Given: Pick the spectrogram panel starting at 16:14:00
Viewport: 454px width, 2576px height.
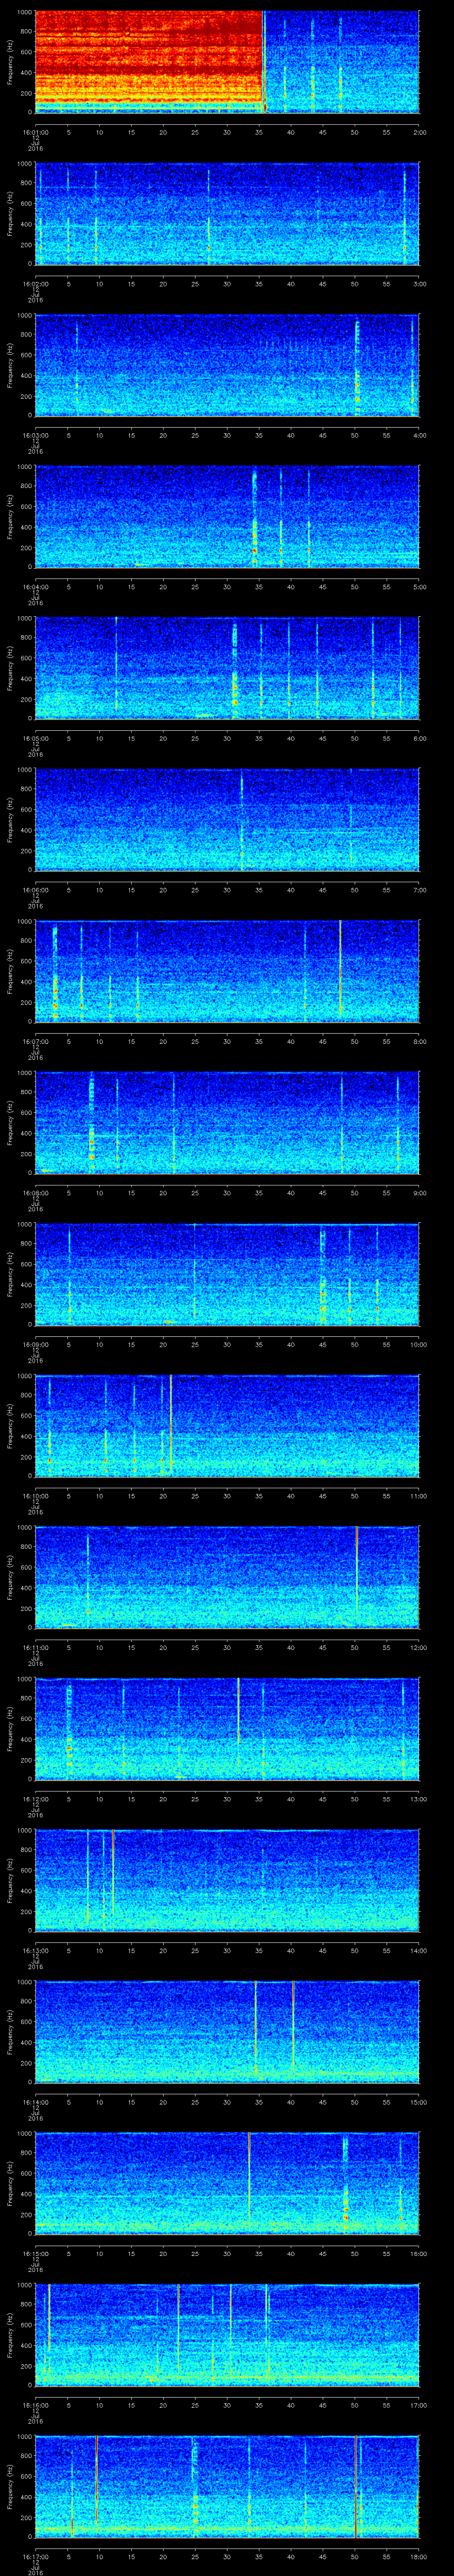Looking at the screenshot, I should coord(227,2032).
